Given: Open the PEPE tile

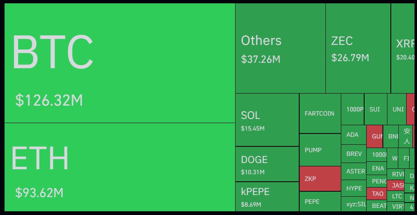Looking at the screenshot, I should [320, 202].
